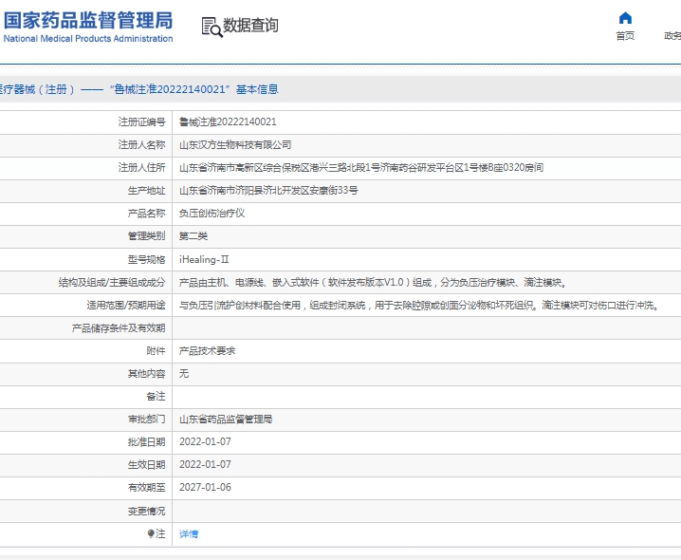Click the 产品储存条件及有效期 label
This screenshot has width=681, height=560.
tap(119, 328)
